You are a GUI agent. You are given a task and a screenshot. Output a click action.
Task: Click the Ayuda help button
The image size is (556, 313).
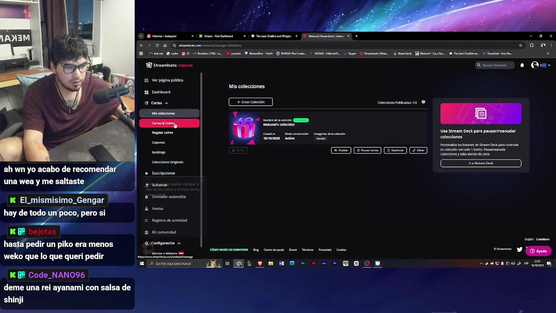click(x=539, y=251)
